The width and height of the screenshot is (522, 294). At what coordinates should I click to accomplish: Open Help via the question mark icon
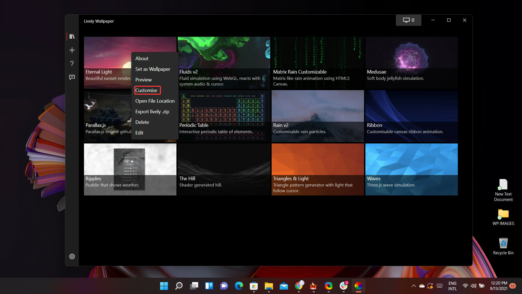coord(72,64)
